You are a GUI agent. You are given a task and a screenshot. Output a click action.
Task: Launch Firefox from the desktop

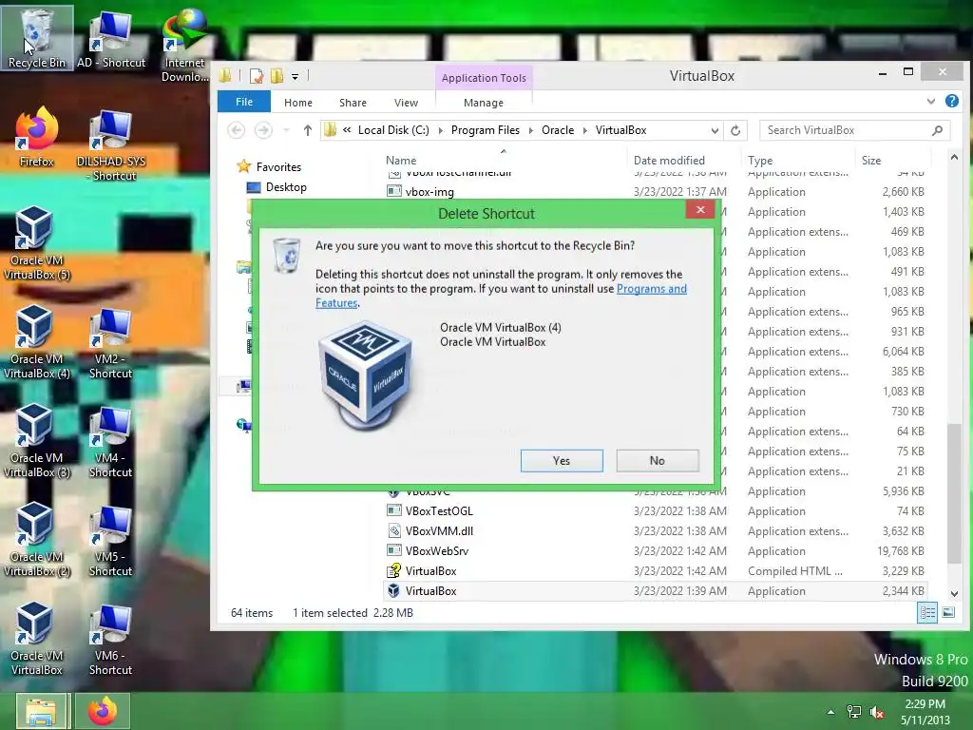tap(37, 137)
